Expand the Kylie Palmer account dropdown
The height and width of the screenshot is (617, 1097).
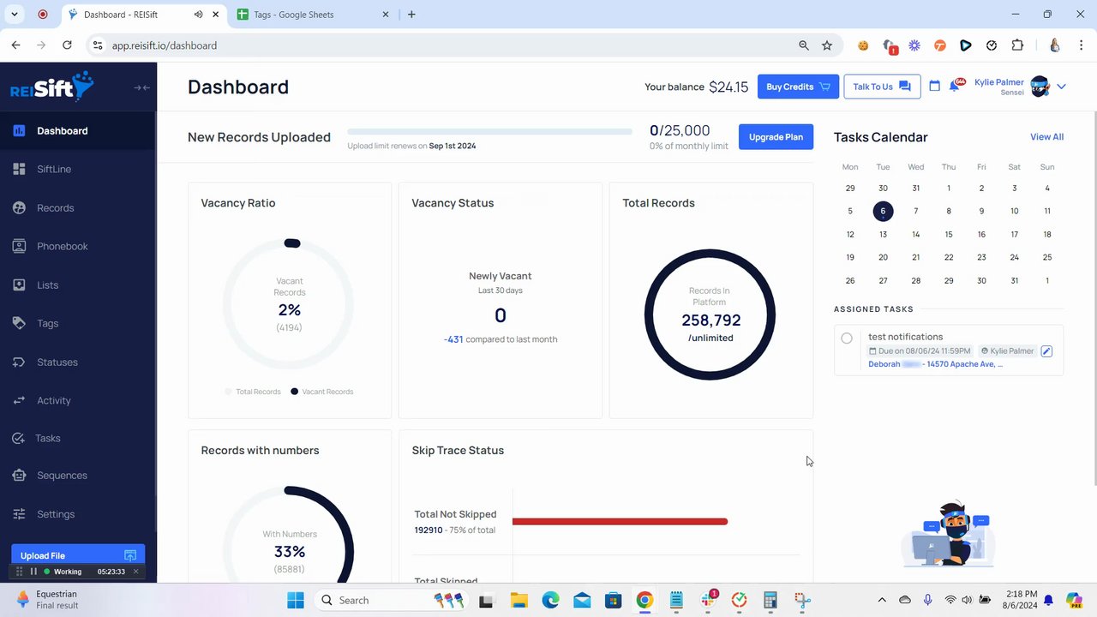tap(1061, 87)
